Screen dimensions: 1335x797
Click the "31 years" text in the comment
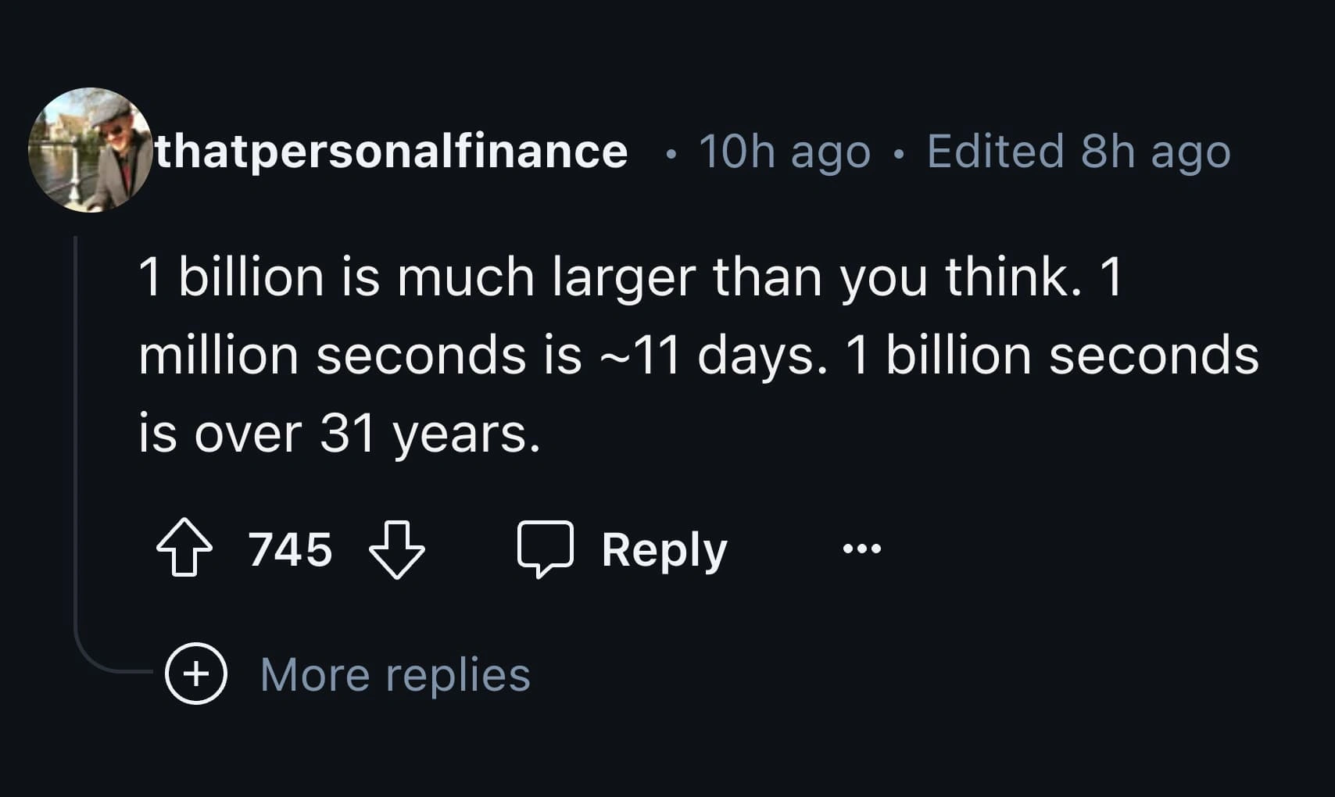[x=429, y=434]
